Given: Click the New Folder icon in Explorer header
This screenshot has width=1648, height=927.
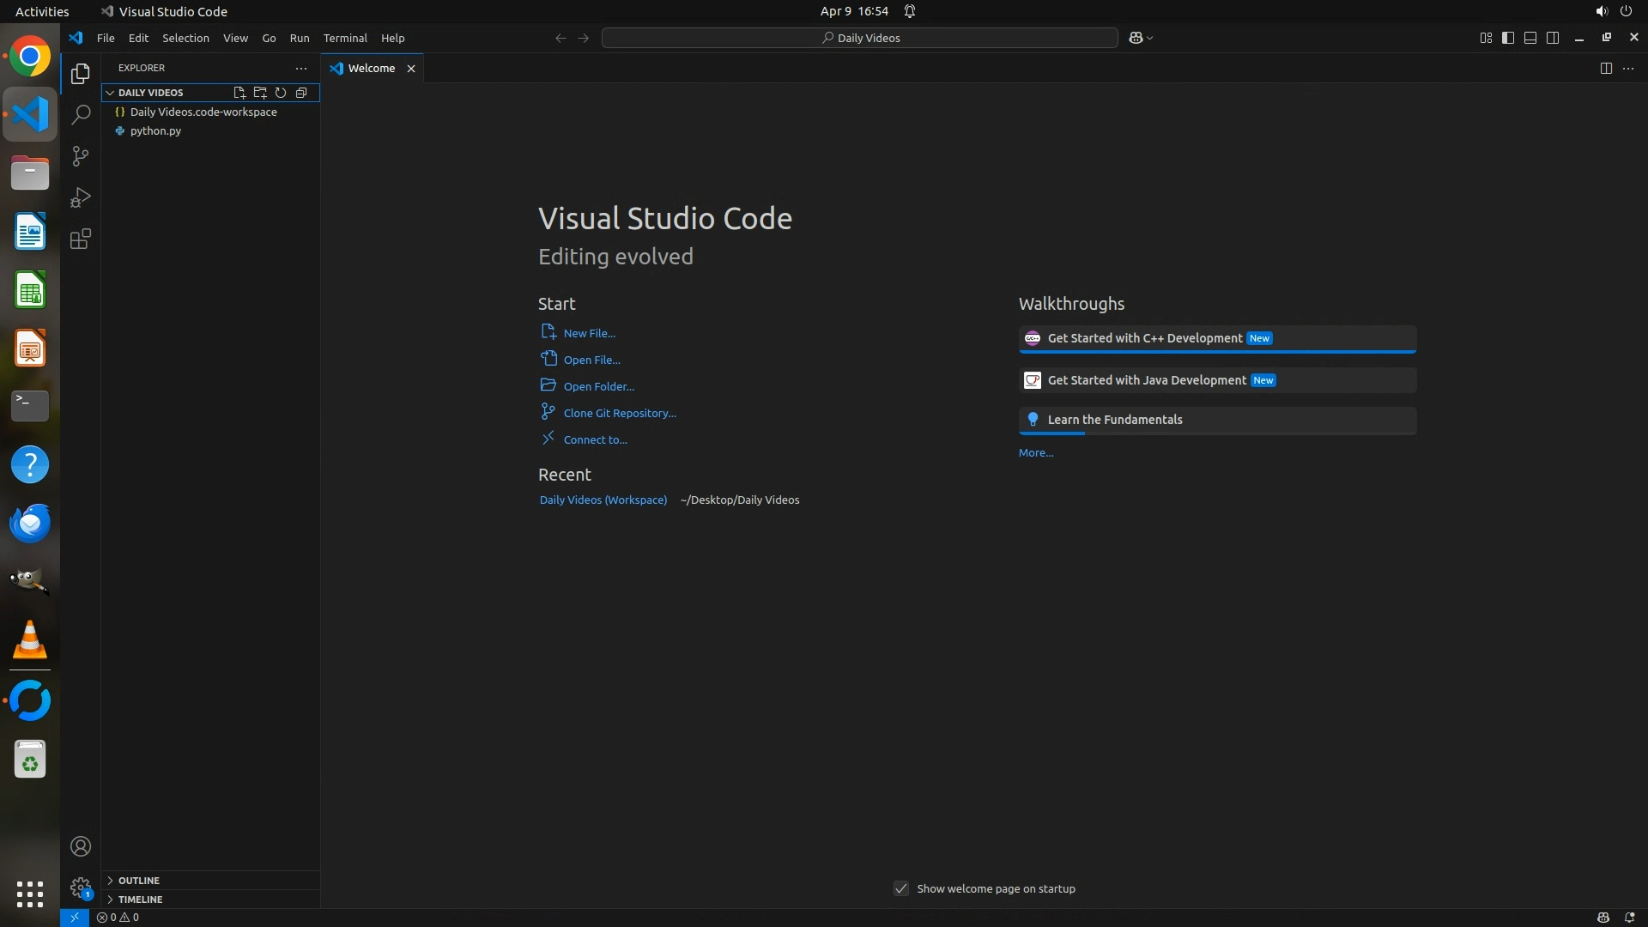Looking at the screenshot, I should coord(260,93).
